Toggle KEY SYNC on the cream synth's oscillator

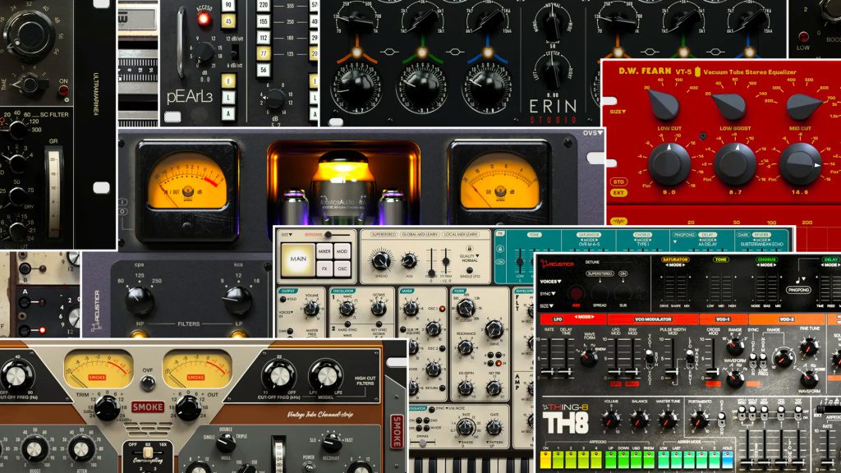pos(379,324)
